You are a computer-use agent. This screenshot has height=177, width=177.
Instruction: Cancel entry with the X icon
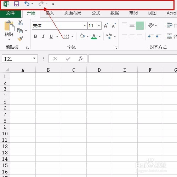[x=55, y=59]
